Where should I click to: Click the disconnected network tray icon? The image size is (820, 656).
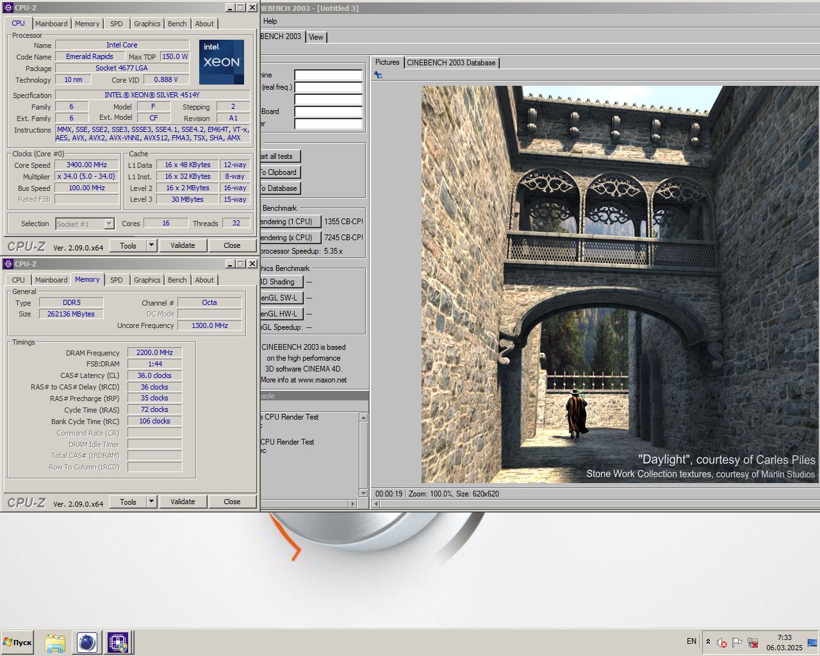click(x=753, y=642)
